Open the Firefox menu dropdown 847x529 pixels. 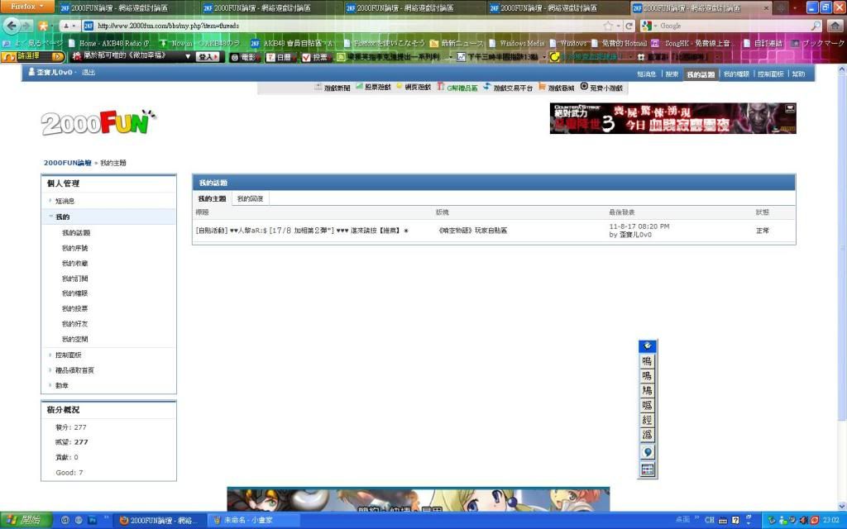tap(28, 7)
